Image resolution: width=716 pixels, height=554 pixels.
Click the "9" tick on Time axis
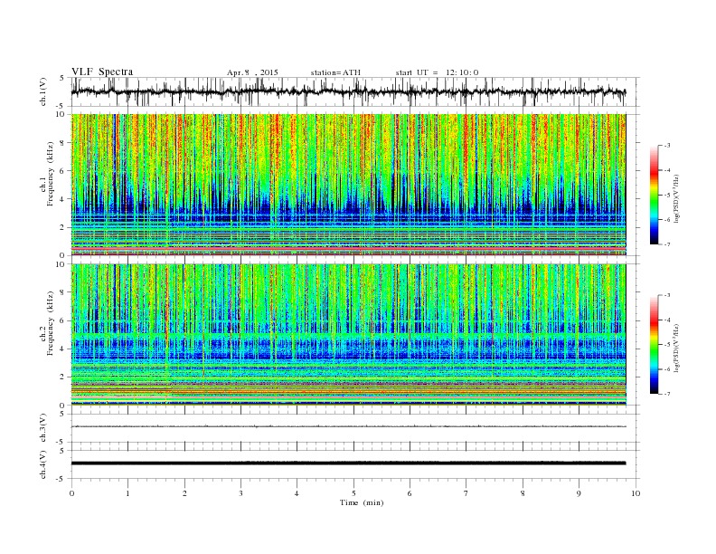[x=579, y=493]
